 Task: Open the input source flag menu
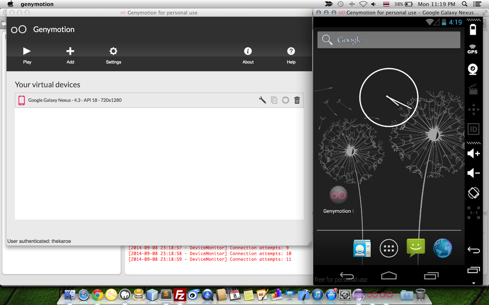(x=386, y=4)
